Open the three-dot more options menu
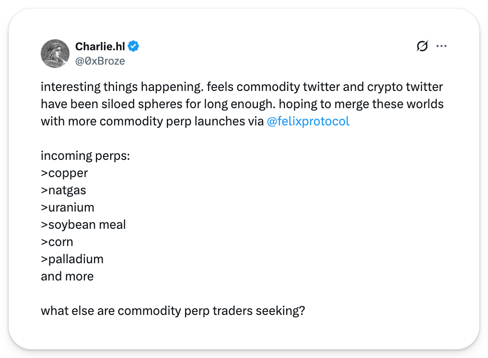 pos(441,46)
